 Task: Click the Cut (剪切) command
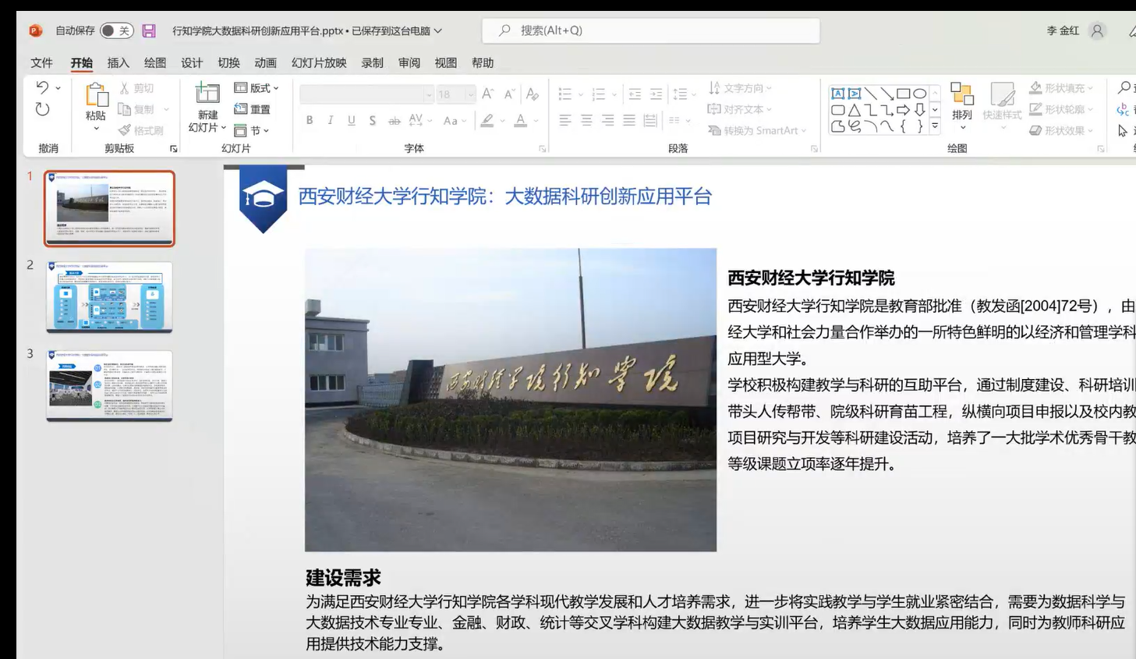click(136, 88)
